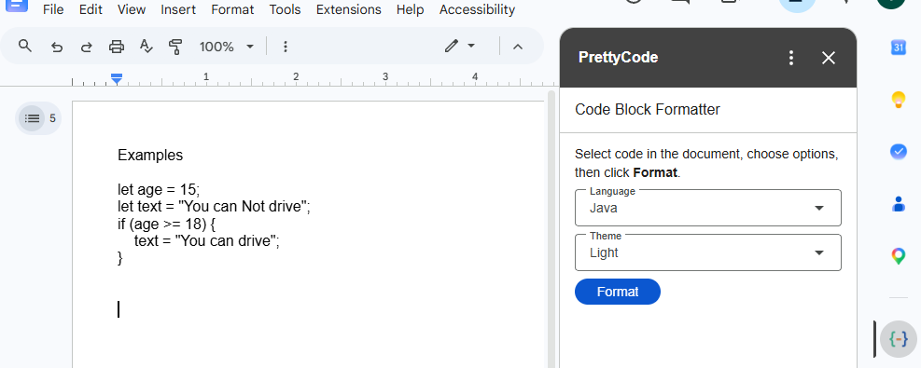This screenshot has width=921, height=368.
Task: Select the PrettyCode add-on icon
Action: point(898,339)
